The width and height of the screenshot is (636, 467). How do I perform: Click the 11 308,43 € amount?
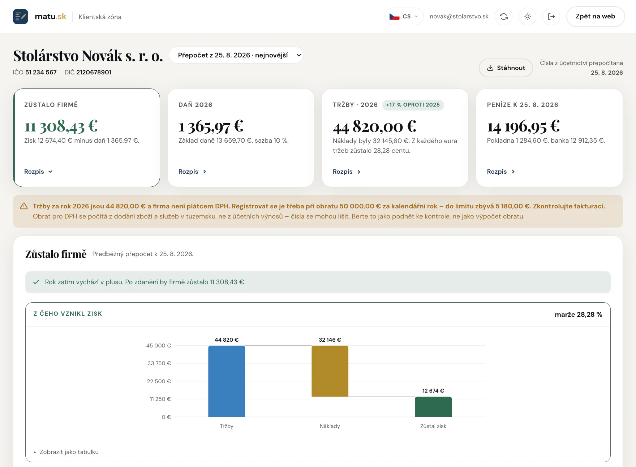coord(61,126)
